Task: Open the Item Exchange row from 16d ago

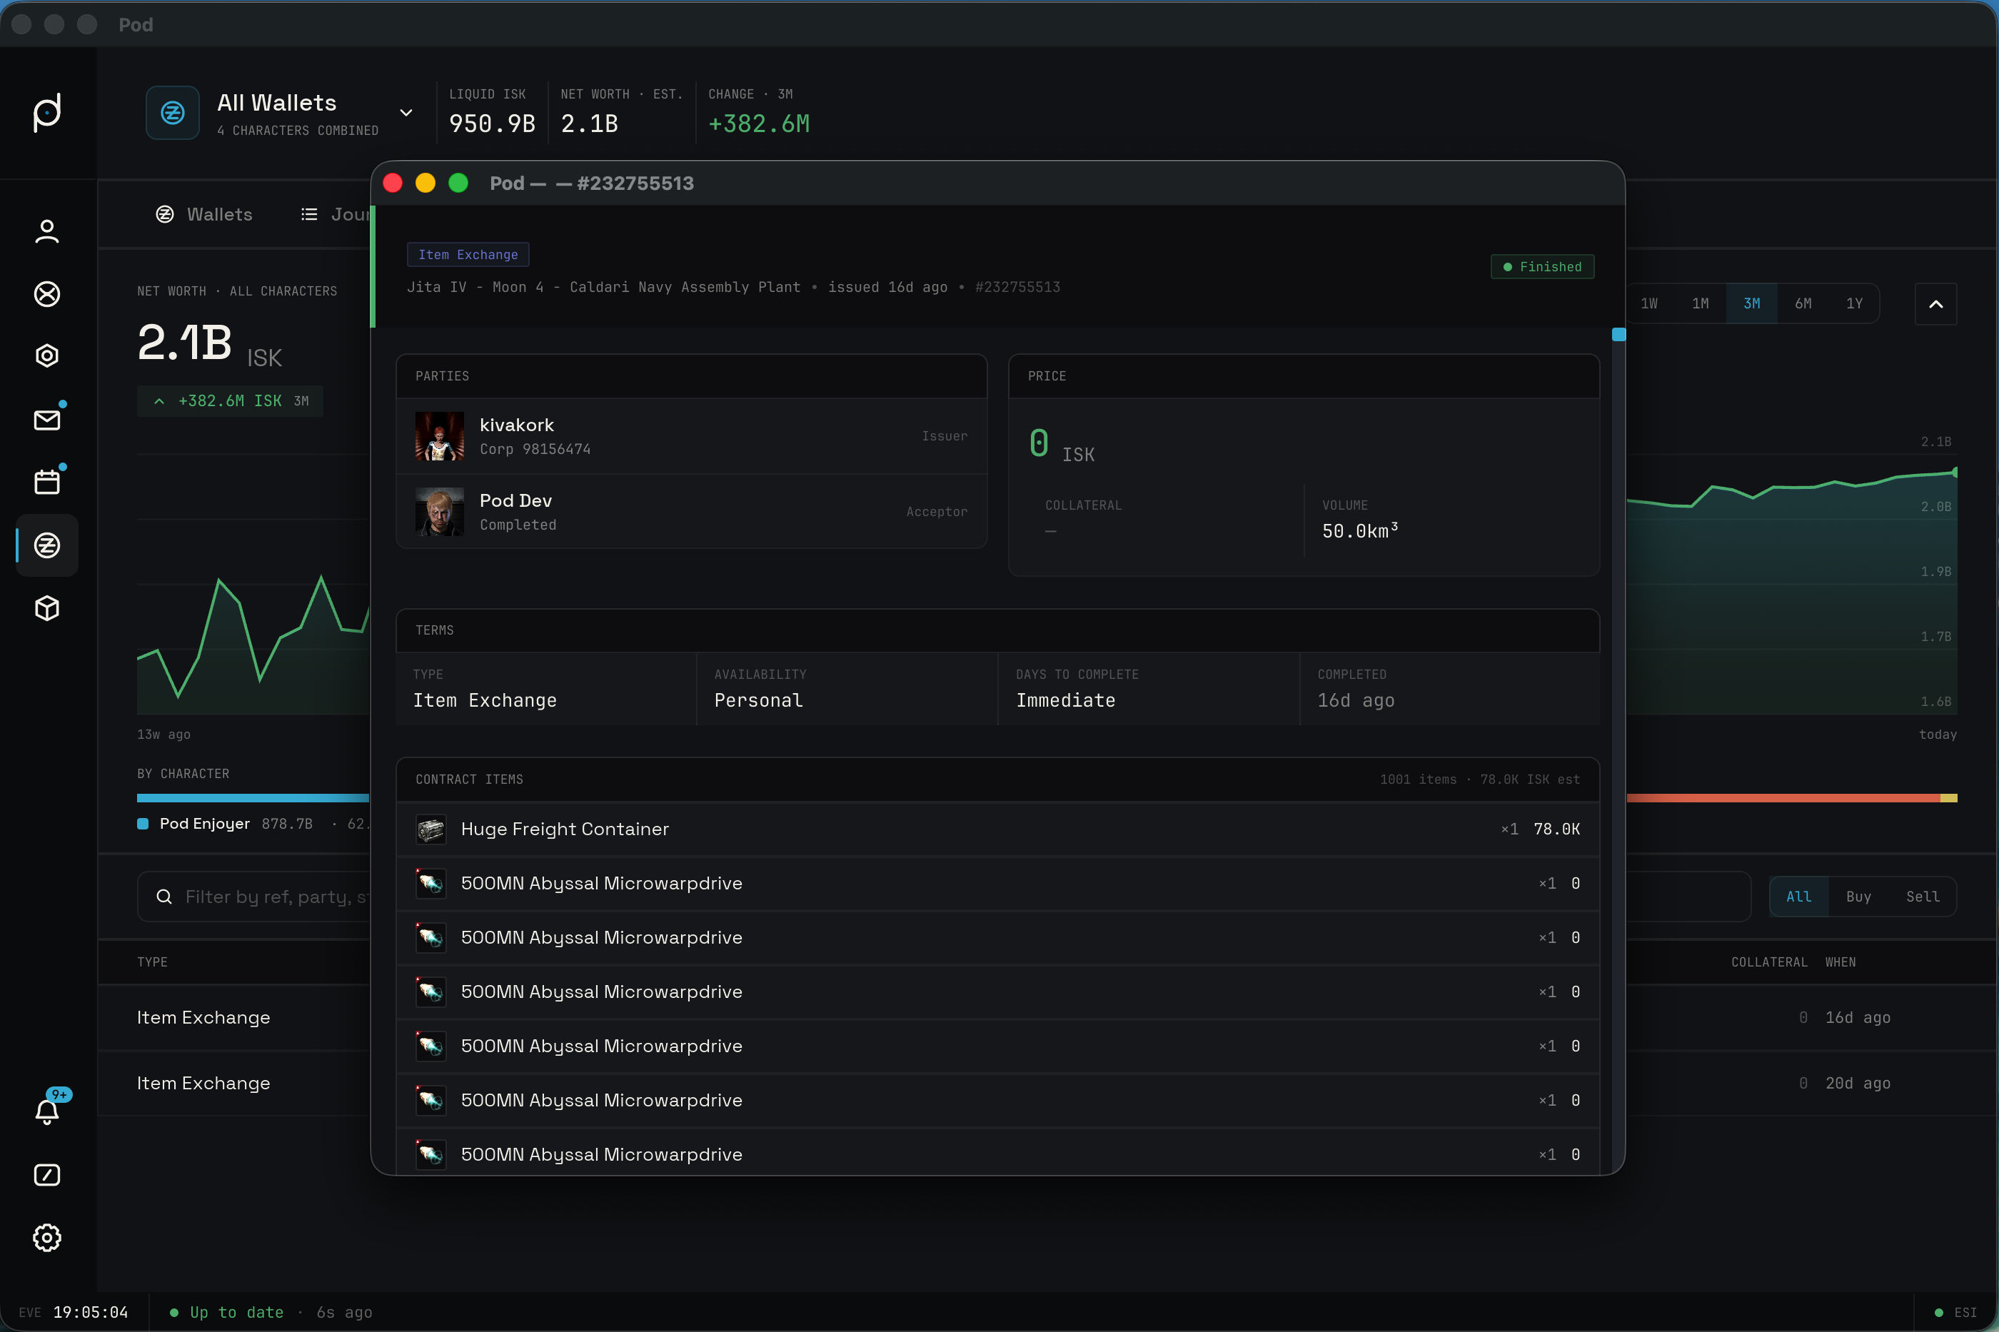Action: tap(1047, 1018)
